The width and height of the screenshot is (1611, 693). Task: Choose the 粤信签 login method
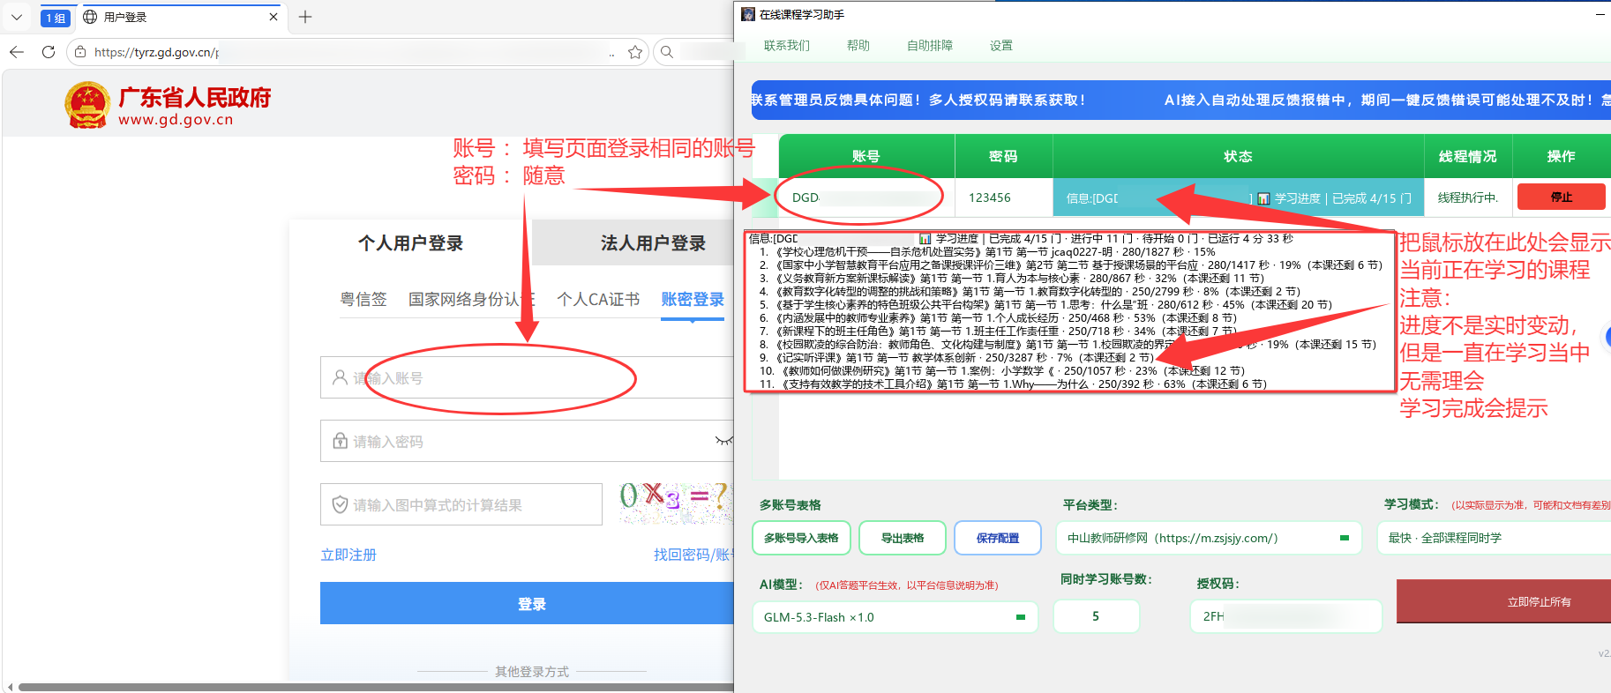click(363, 300)
